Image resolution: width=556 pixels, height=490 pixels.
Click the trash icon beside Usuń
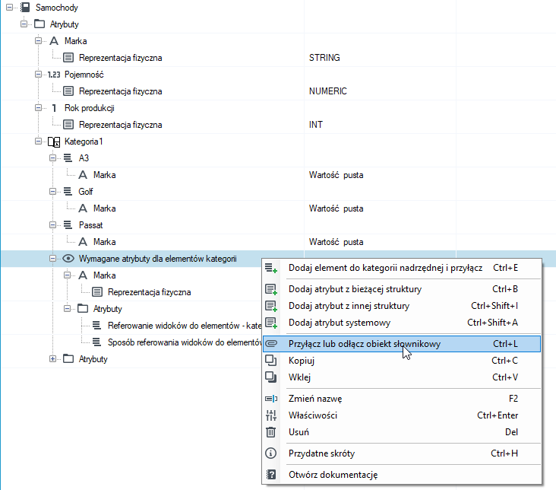pyautogui.click(x=271, y=432)
